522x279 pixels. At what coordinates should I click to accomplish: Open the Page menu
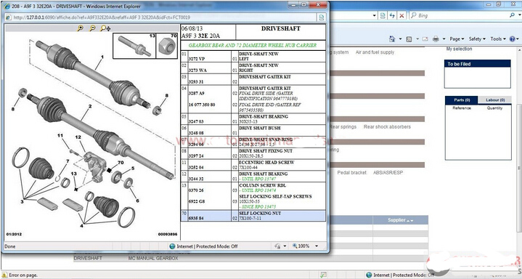457,39
